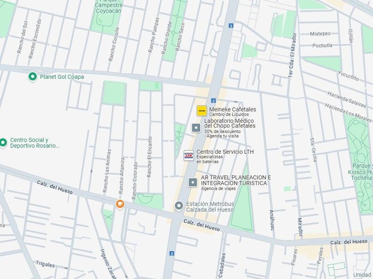Image resolution: width=373 pixels, height=279 pixels.
Task: Click the Rancho Escondido street name
Action: pyautogui.click(x=35, y=39)
